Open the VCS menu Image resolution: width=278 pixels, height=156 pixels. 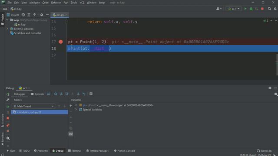pos(82,3)
